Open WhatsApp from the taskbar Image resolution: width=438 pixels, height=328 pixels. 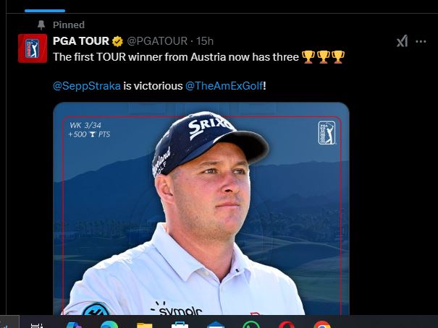coord(250,324)
